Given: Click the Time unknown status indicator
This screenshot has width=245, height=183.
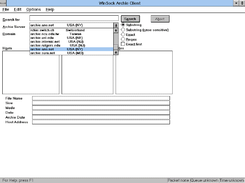Looking at the screenshot, I should coord(232,180).
